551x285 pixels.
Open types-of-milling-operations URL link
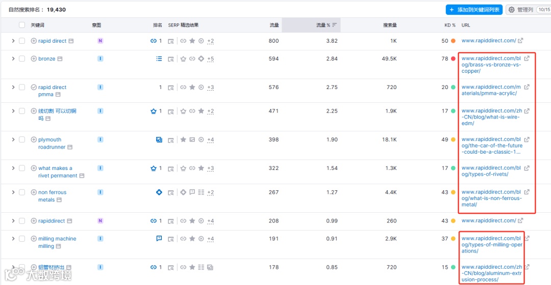(492, 245)
